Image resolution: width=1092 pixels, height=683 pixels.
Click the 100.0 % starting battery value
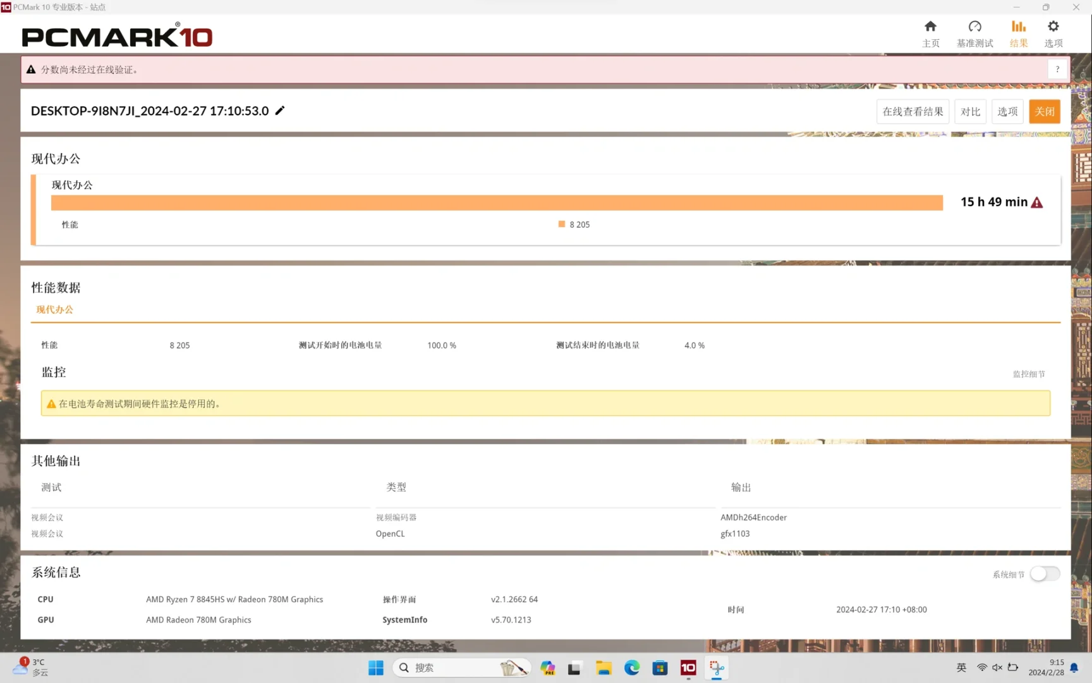[x=442, y=345]
